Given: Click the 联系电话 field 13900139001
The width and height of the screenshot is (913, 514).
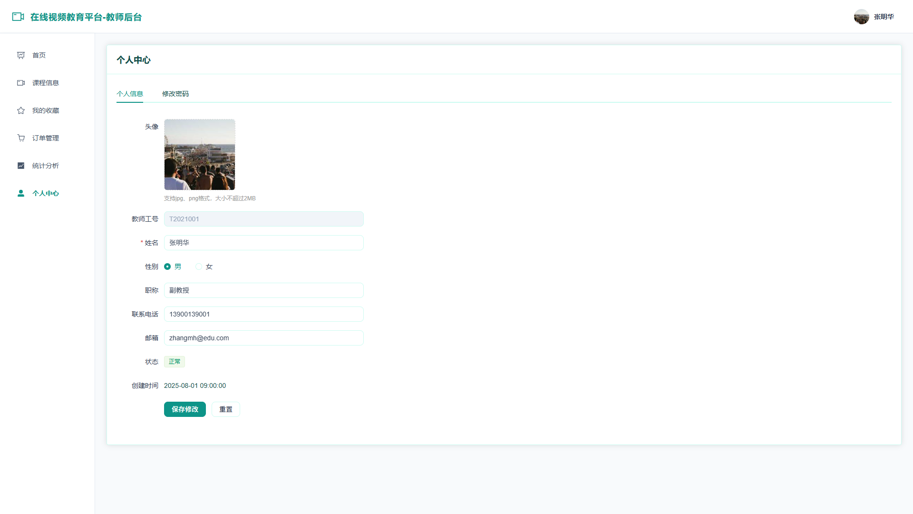Looking at the screenshot, I should pos(264,314).
